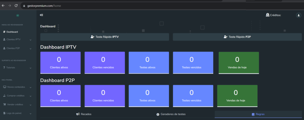Open P2P Clientes ativos card
This screenshot has width=304, height=120.
click(x=61, y=96)
